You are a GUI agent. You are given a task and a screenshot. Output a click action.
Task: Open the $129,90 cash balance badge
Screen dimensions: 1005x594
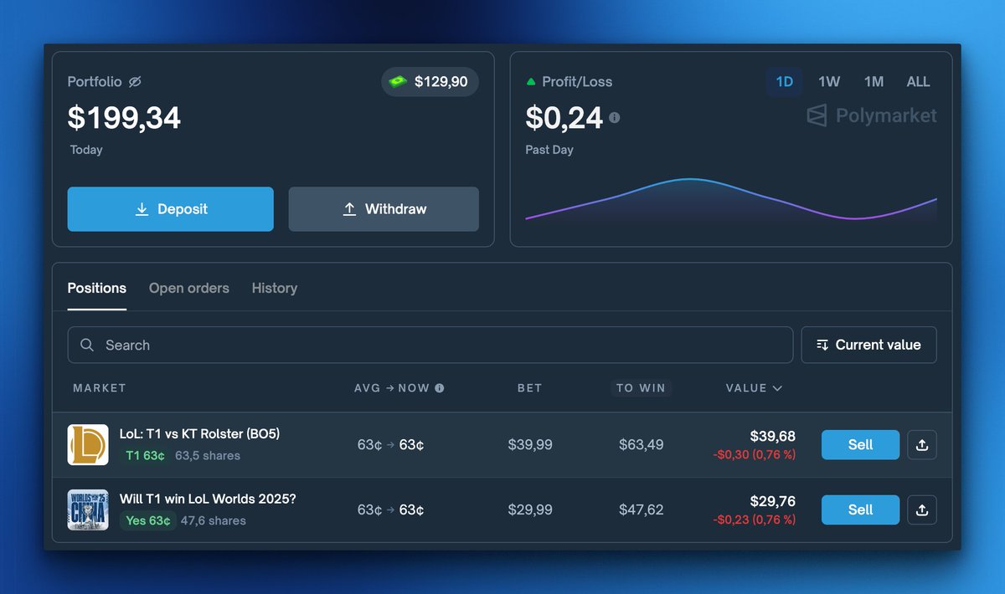point(430,82)
